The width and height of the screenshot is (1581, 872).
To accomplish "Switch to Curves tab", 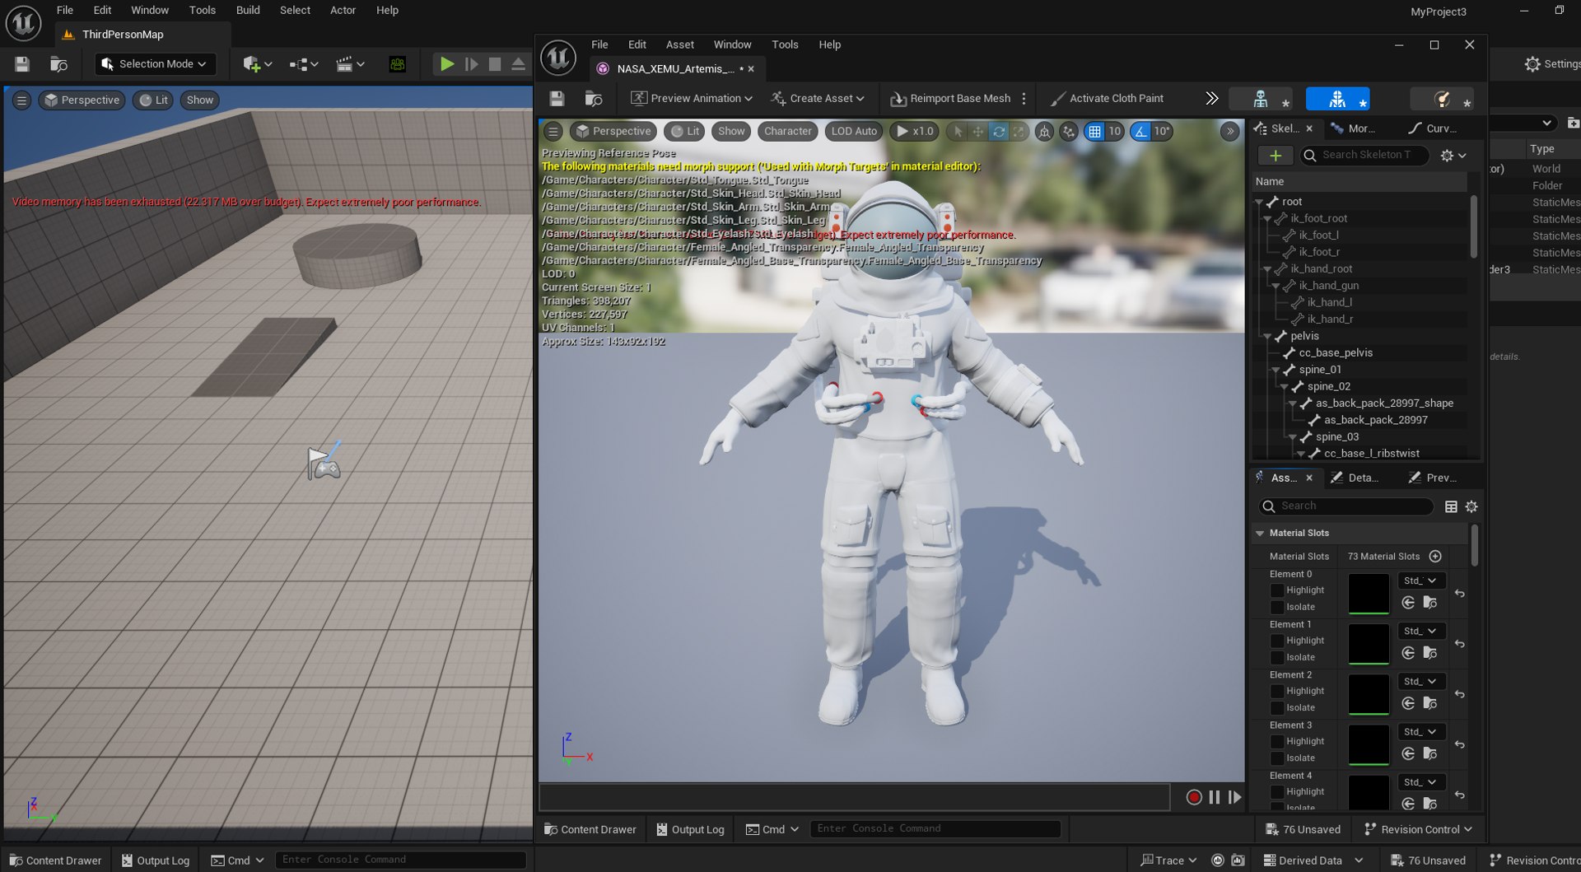I will [1433, 128].
